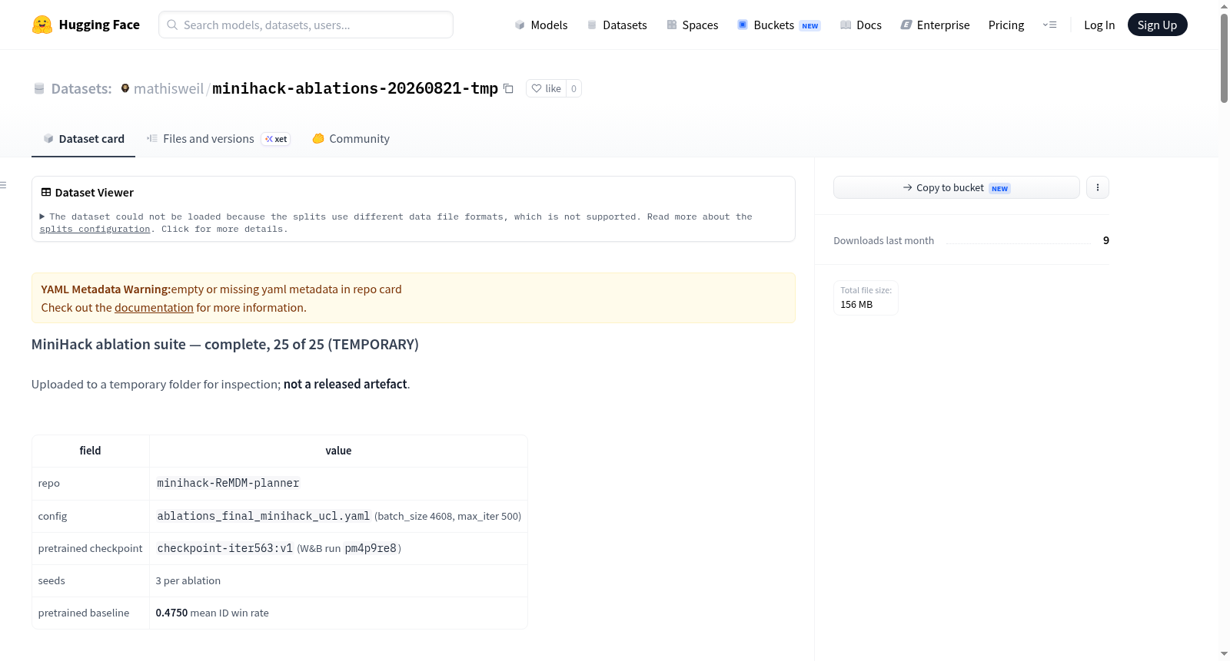Open the mathisweil profile link
Image resolution: width=1230 pixels, height=661 pixels.
(x=168, y=88)
